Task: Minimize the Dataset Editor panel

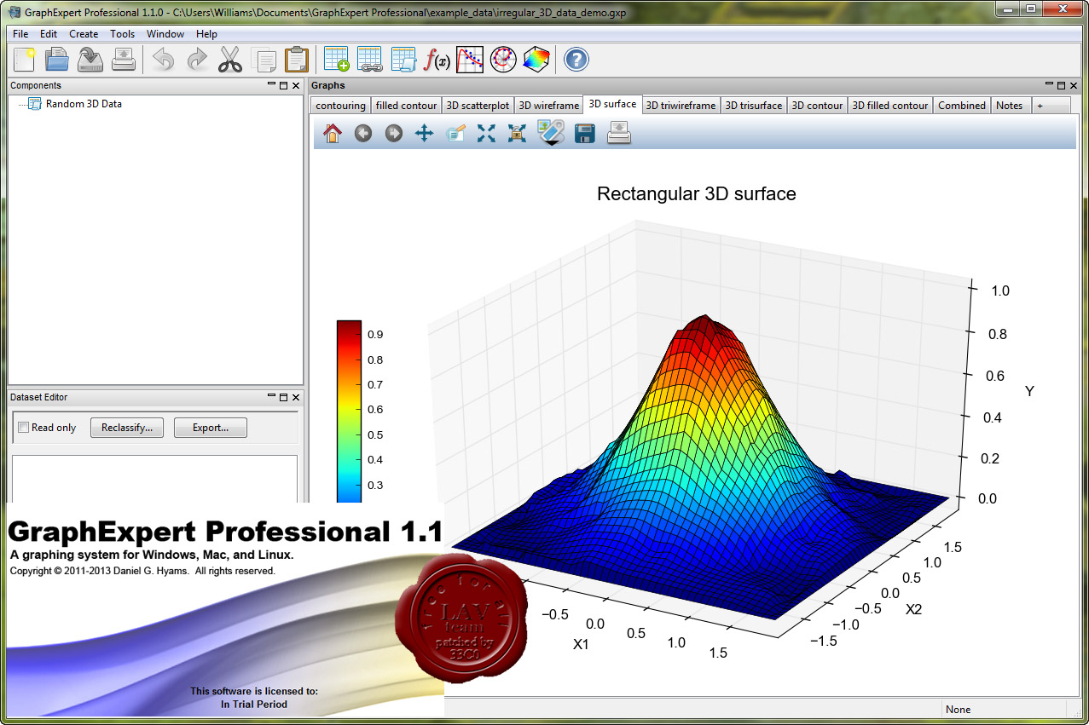Action: [x=271, y=397]
